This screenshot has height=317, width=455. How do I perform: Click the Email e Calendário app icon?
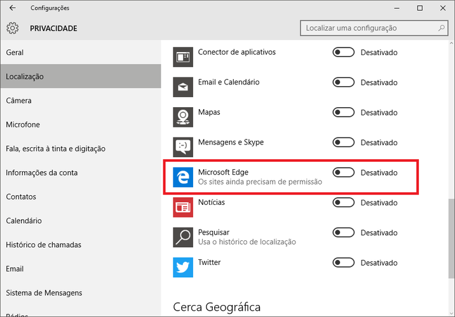pyautogui.click(x=183, y=87)
